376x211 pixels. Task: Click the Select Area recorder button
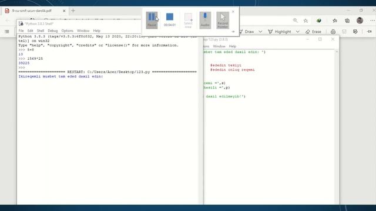(x=188, y=21)
